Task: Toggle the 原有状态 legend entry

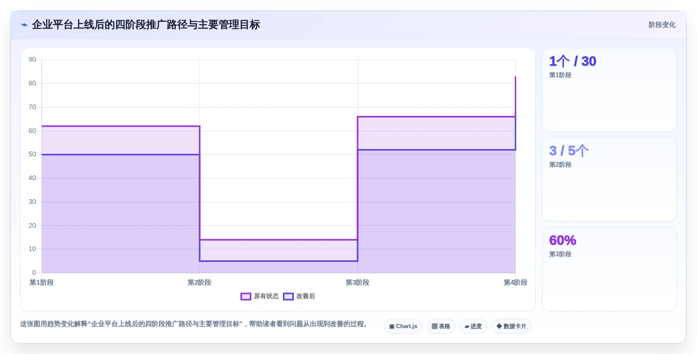Action: pyautogui.click(x=260, y=297)
